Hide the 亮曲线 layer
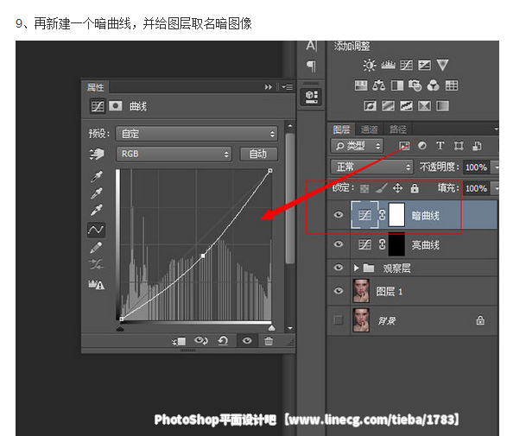This screenshot has height=436, width=507. [x=339, y=243]
